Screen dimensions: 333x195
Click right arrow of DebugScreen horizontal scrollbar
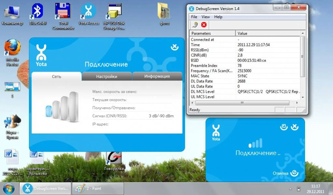click(x=297, y=103)
